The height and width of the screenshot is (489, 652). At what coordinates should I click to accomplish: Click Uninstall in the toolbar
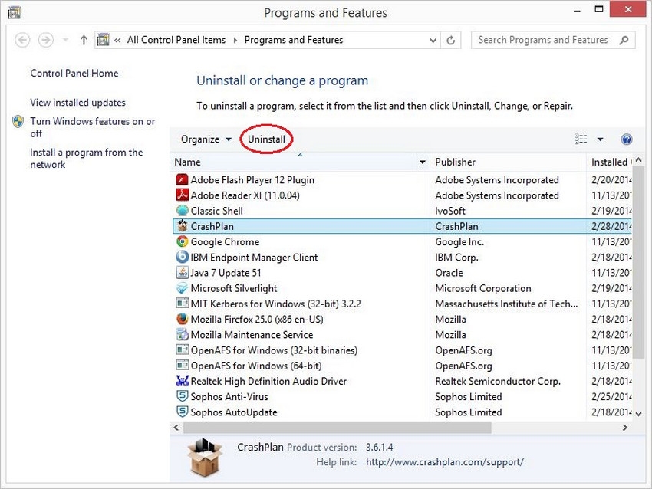click(x=266, y=139)
